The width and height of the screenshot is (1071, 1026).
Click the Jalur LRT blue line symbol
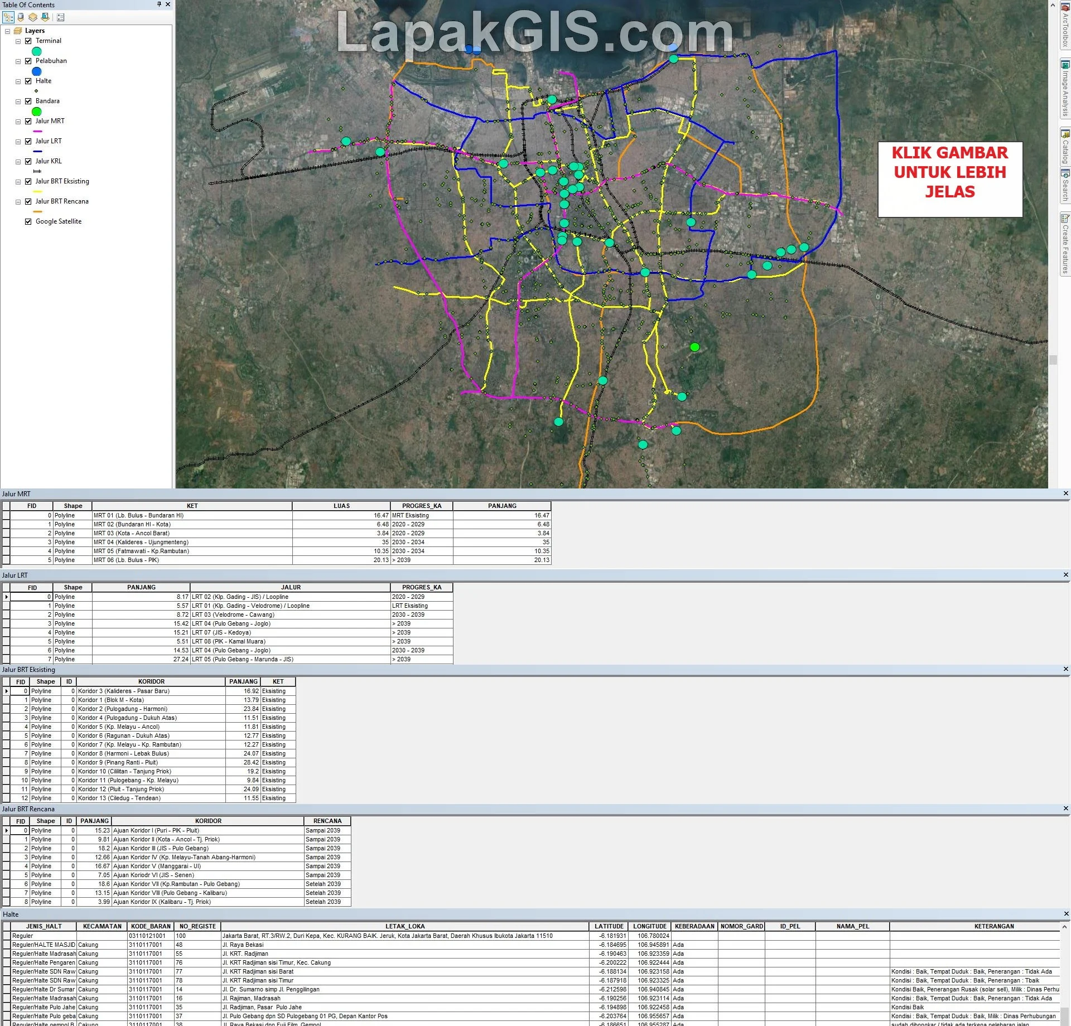[x=38, y=151]
